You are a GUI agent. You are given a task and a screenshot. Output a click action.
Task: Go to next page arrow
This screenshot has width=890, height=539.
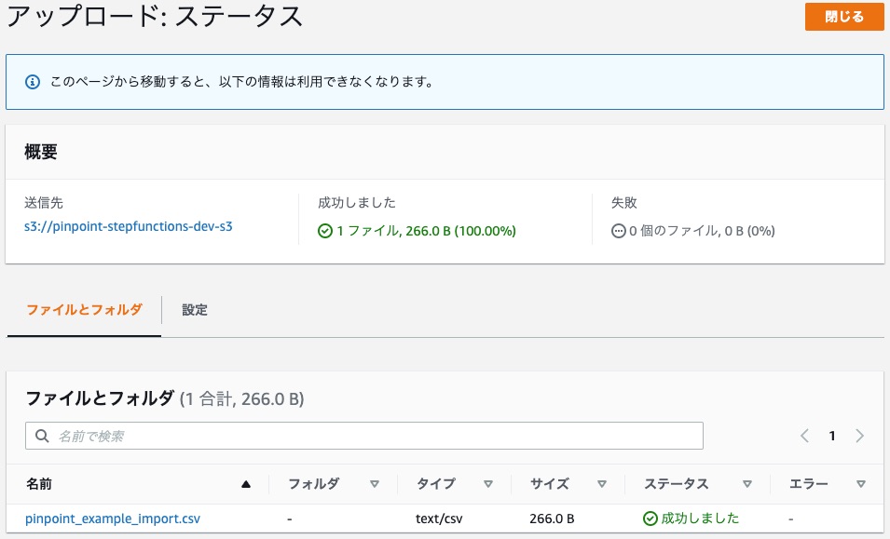coord(859,436)
